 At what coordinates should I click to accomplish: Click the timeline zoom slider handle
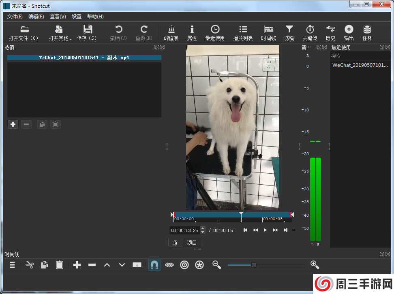pos(254,265)
